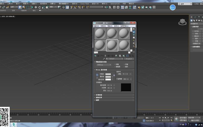This screenshot has width=203, height=127.
Task: Select the Move transform tool
Action: click(x=36, y=7)
